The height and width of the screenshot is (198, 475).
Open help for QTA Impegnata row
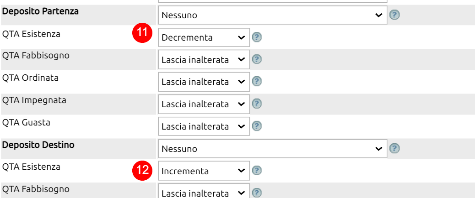pos(257,104)
